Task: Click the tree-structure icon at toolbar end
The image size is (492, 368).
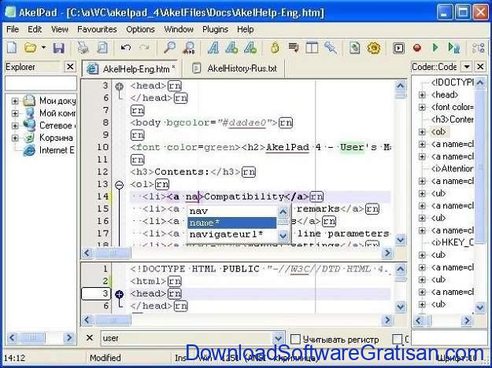Action: 479,48
